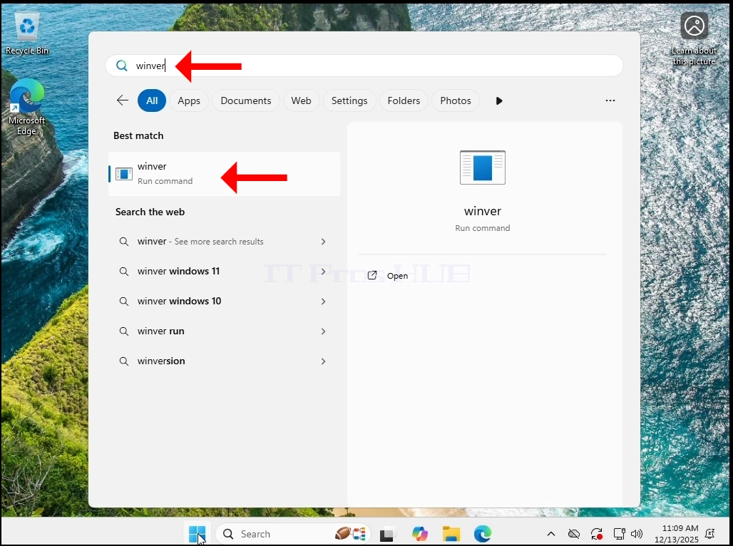Expand chevron next to 'winver run'
The width and height of the screenshot is (733, 546).
click(x=323, y=331)
